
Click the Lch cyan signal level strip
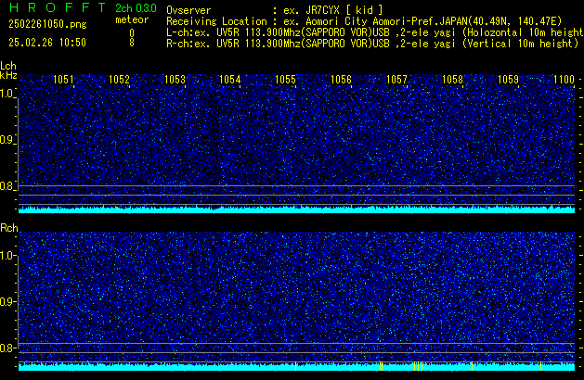[296, 209]
